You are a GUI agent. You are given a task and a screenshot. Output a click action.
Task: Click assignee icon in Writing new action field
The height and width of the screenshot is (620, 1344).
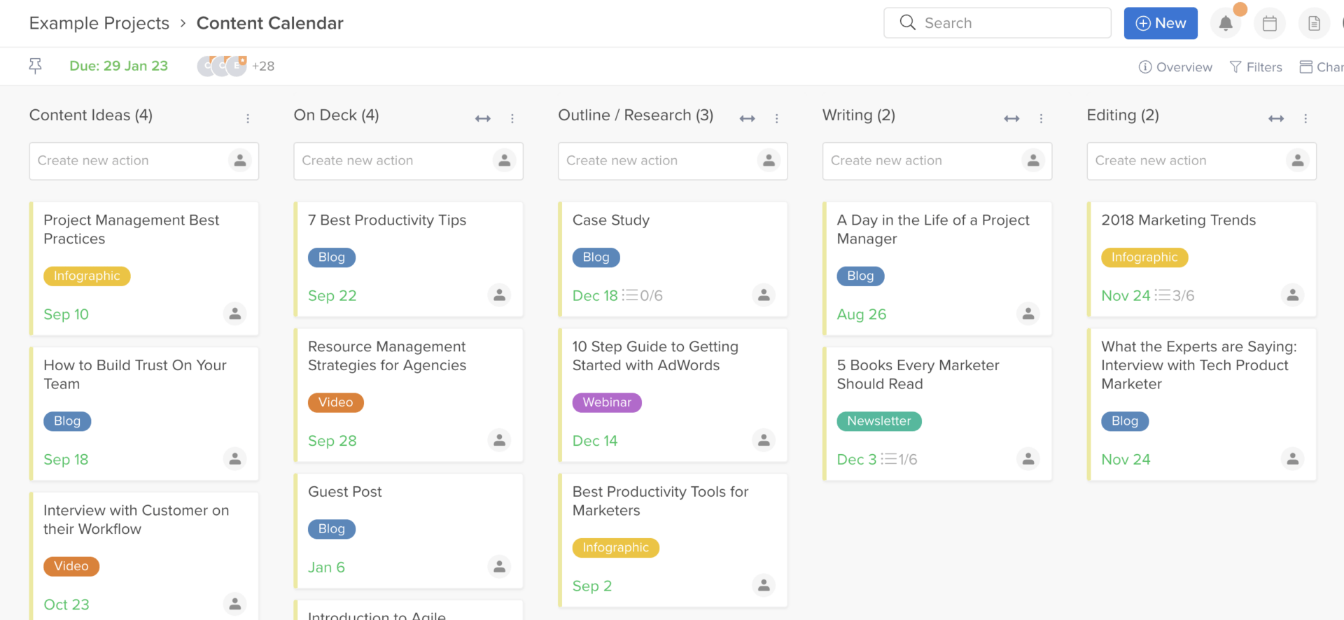click(x=1032, y=161)
